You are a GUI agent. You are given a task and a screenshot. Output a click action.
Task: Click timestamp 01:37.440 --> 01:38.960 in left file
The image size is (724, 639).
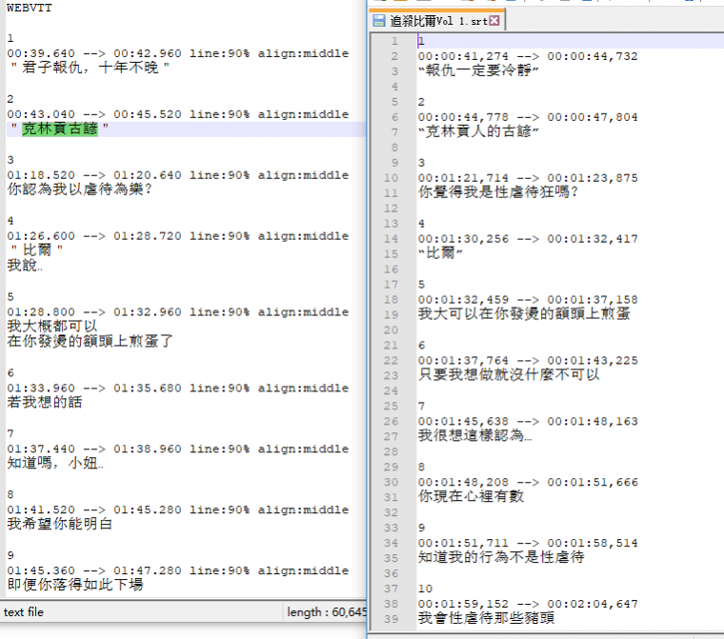94,449
